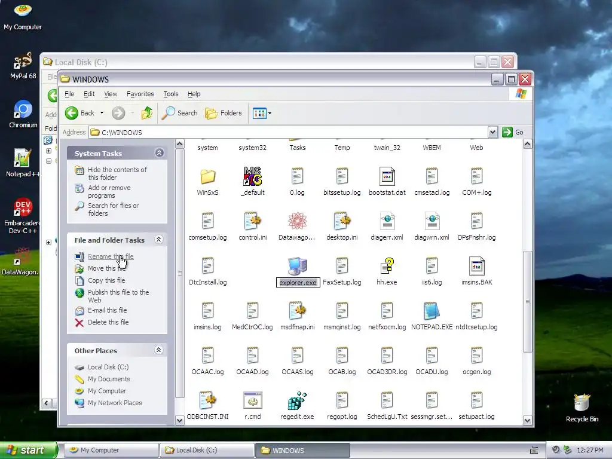Switch to My Computer taskbar button
The width and height of the screenshot is (612, 459).
pos(111,450)
